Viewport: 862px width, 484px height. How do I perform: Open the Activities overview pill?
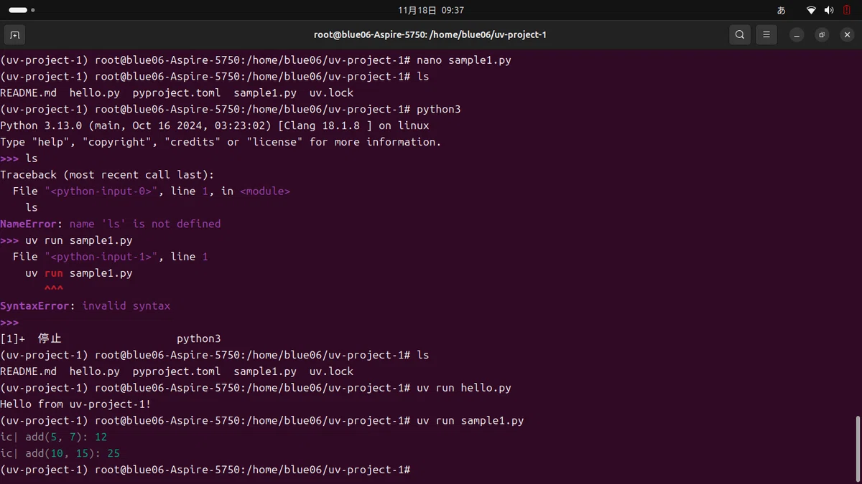click(x=22, y=10)
